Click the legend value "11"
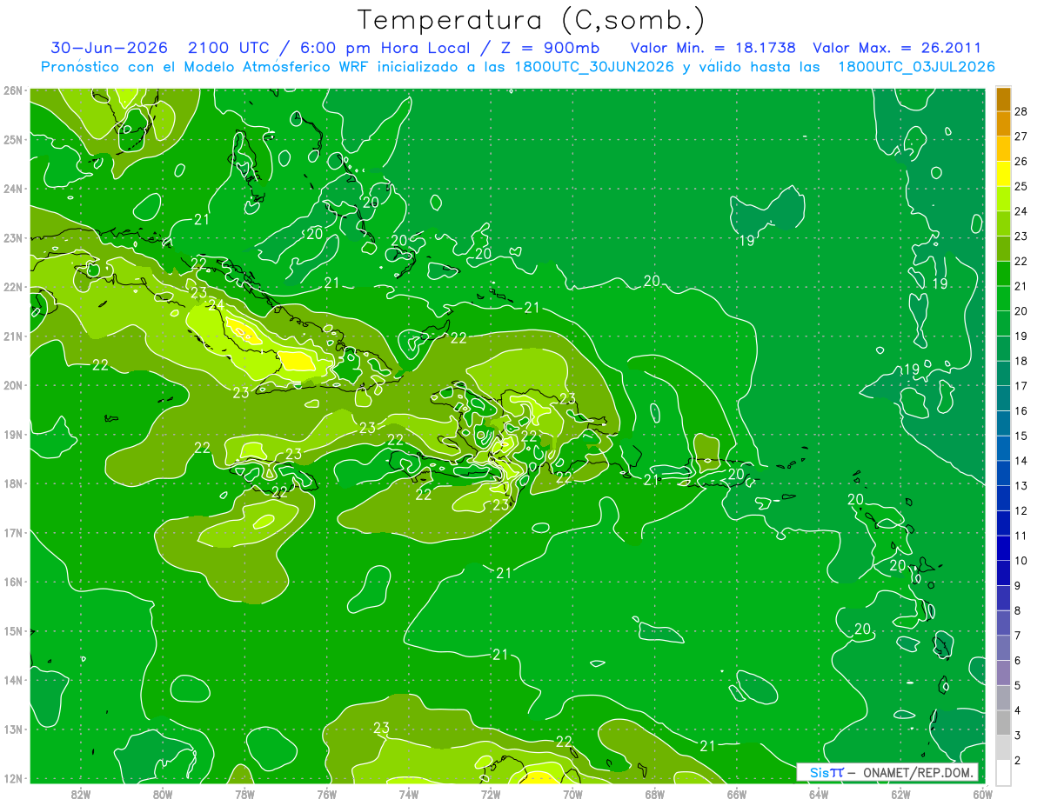Image resolution: width=1044 pixels, height=806 pixels. [x=1021, y=536]
